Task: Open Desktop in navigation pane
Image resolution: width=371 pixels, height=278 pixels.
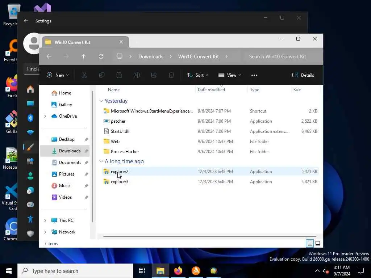Action: (x=65, y=139)
